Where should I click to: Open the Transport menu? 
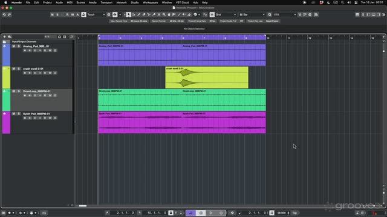tap(106, 2)
